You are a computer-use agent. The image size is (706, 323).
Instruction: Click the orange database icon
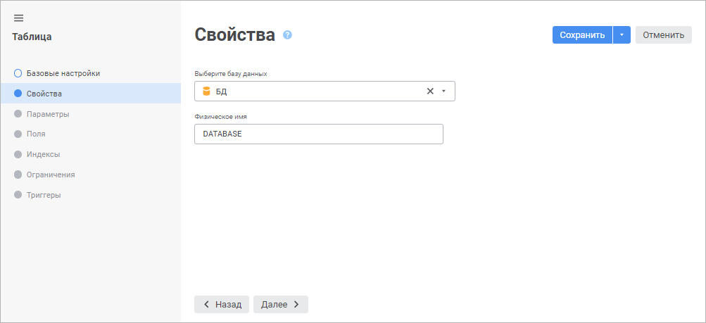[x=206, y=91]
